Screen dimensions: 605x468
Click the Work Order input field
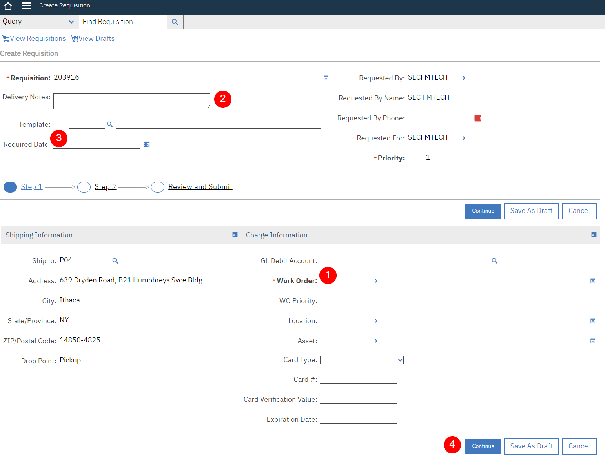click(x=346, y=280)
